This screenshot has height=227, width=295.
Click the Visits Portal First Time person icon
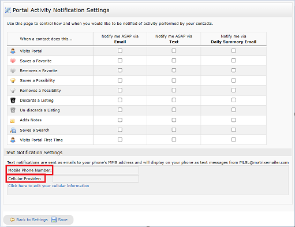(13, 140)
